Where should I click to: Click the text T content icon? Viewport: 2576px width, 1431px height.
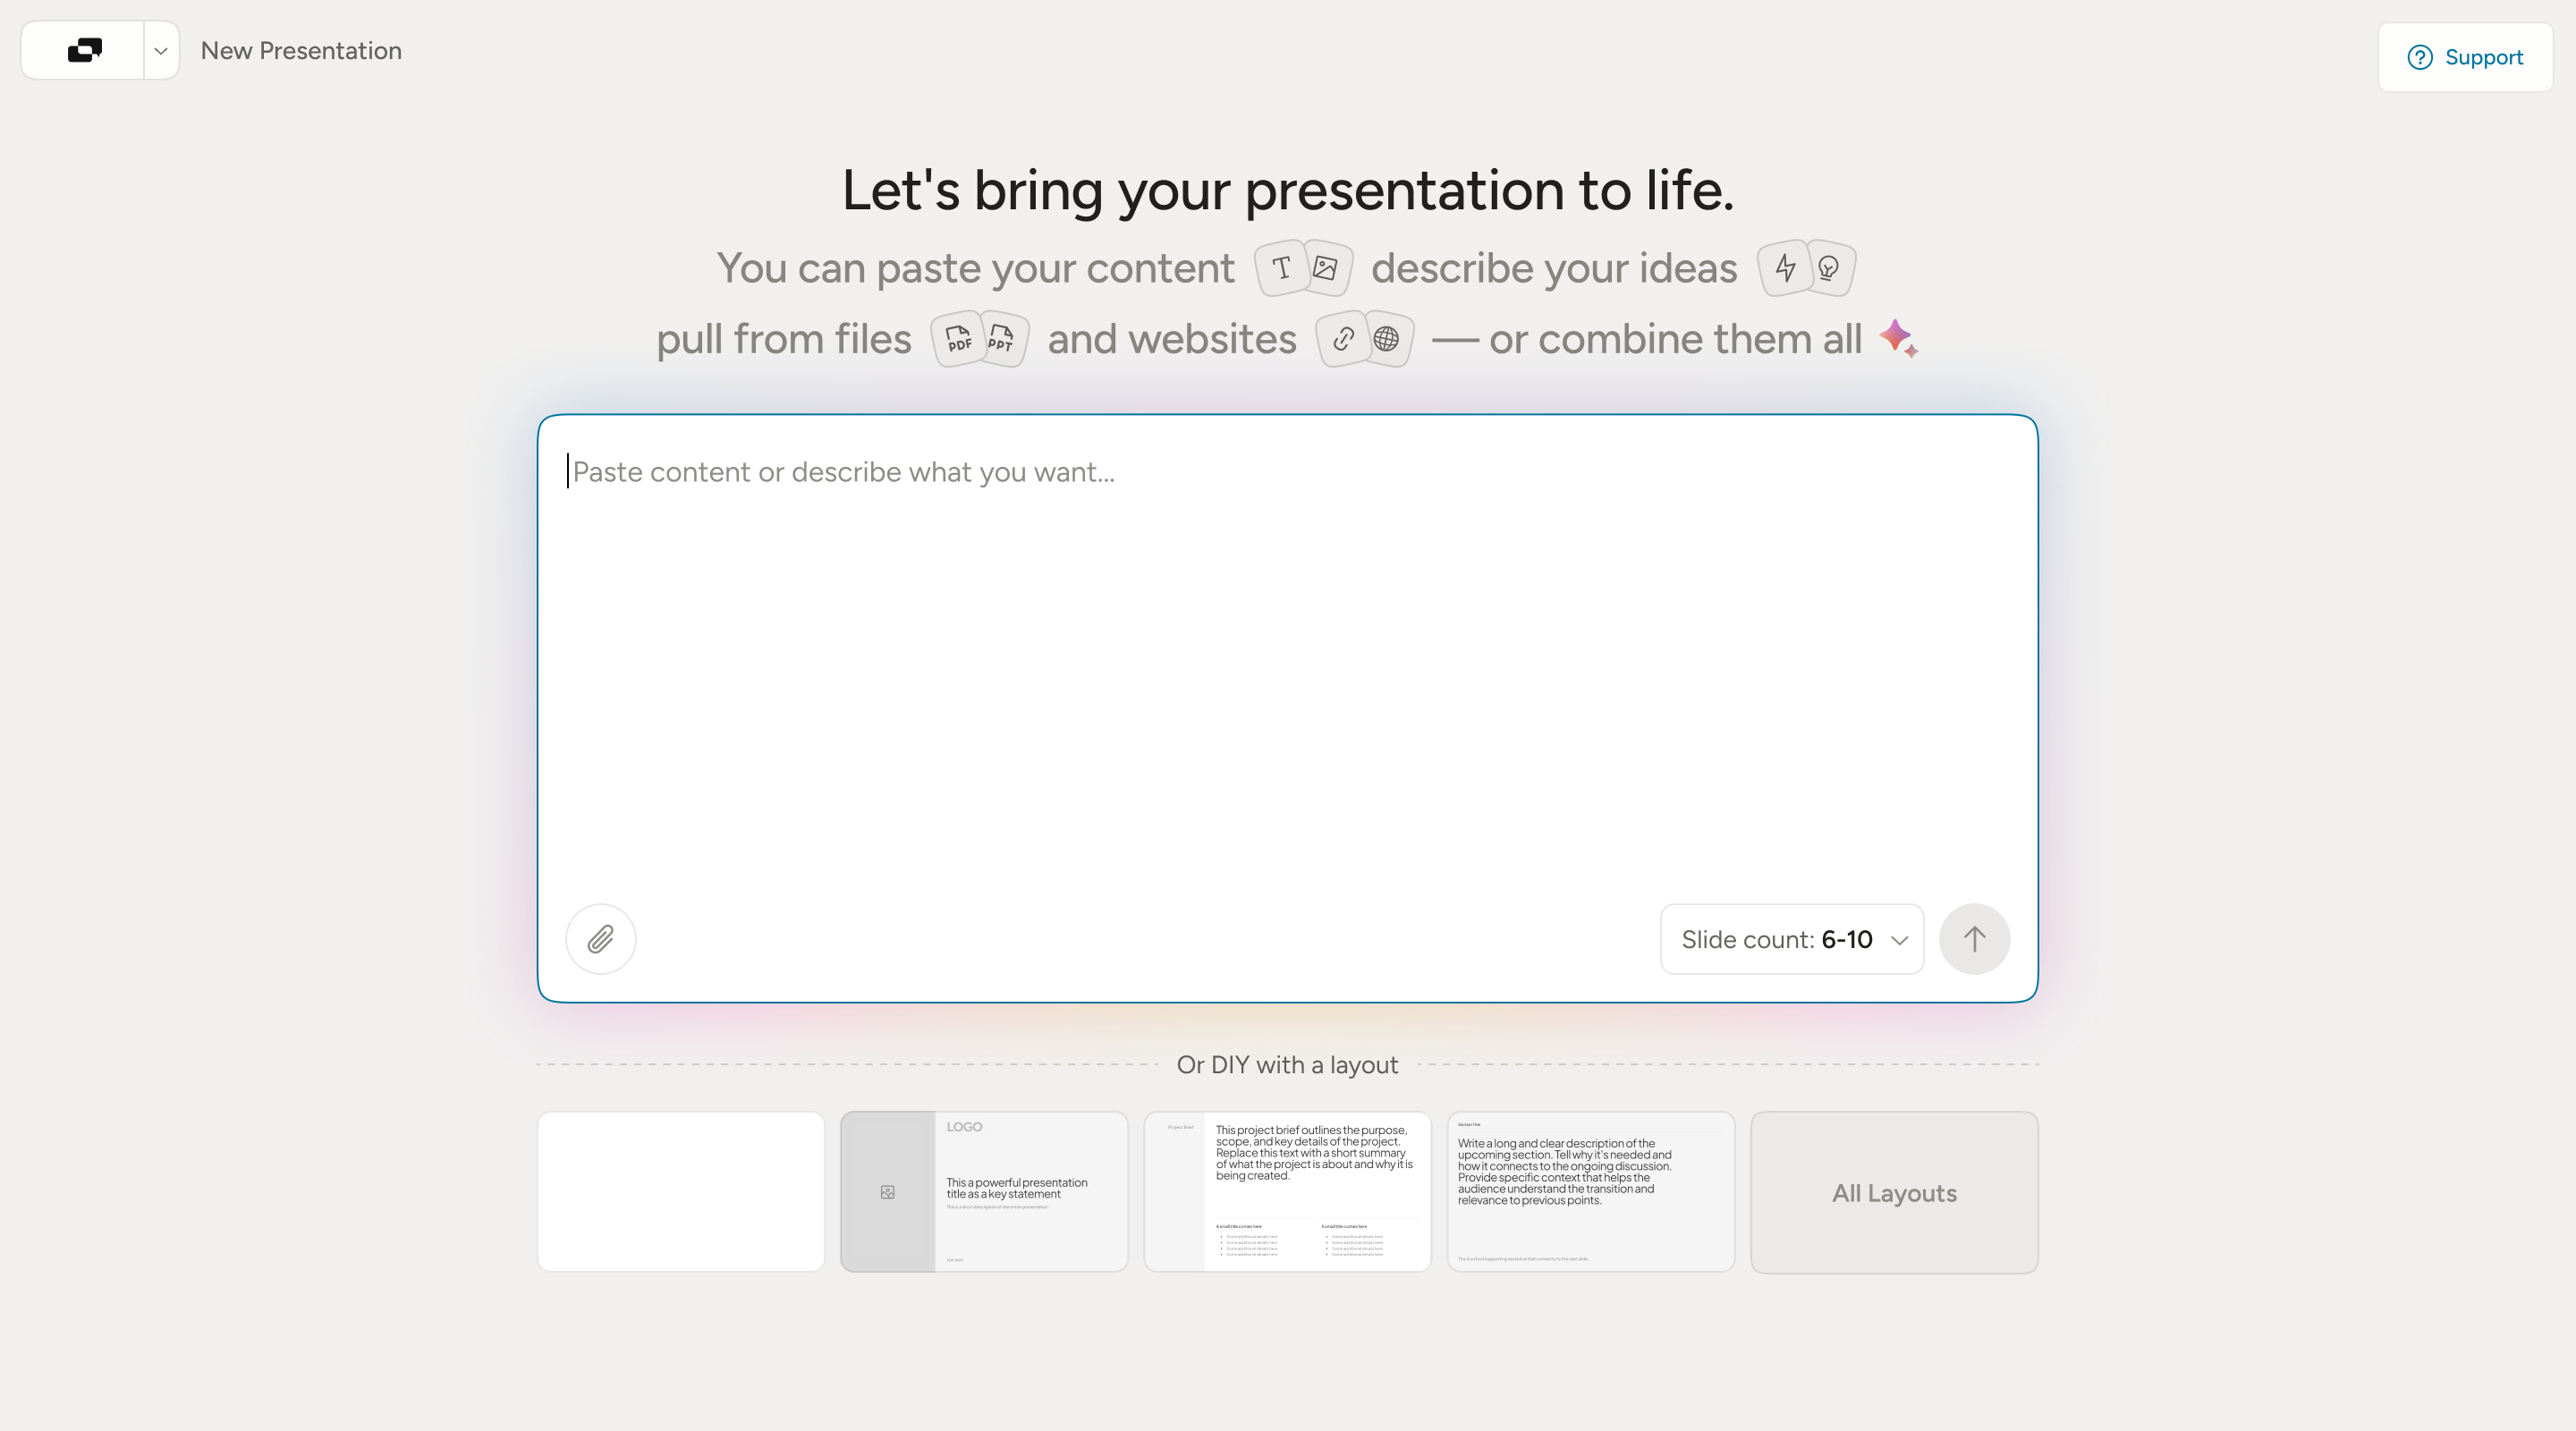click(x=1281, y=267)
